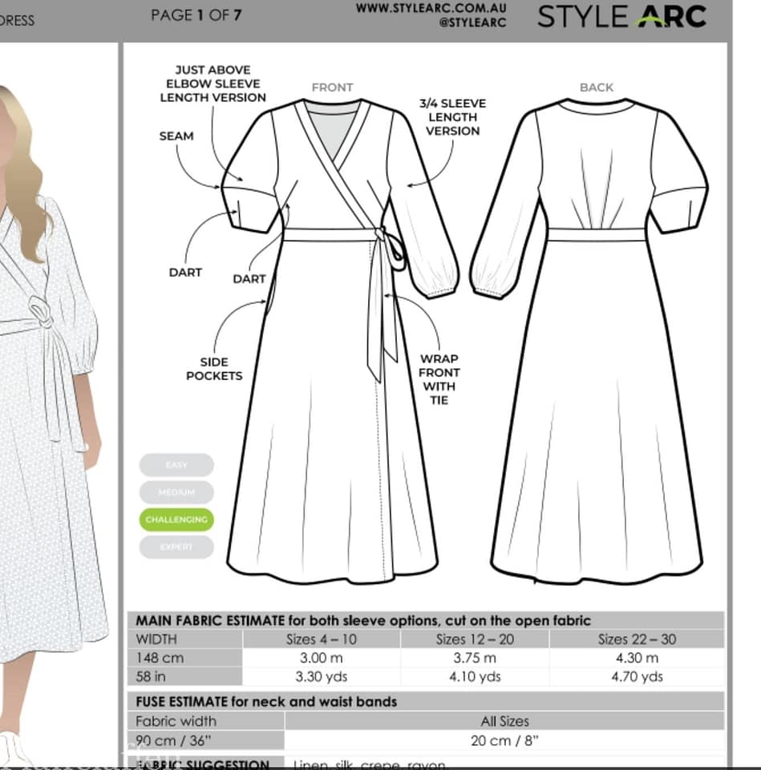This screenshot has width=761, height=770.
Task: Click the MAIN FABRIC ESTIMATE heading
Action: 363,620
